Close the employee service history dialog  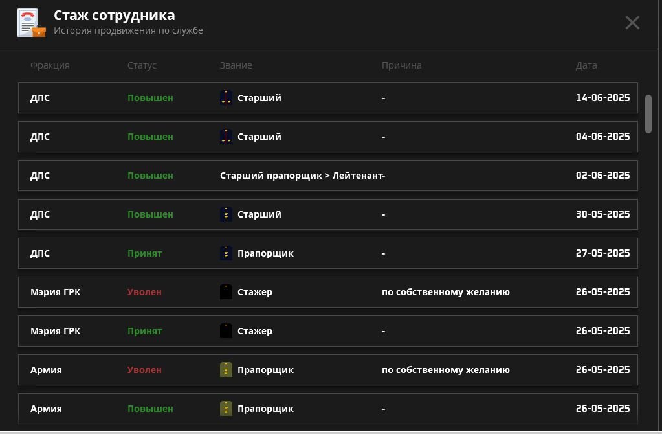coord(632,23)
